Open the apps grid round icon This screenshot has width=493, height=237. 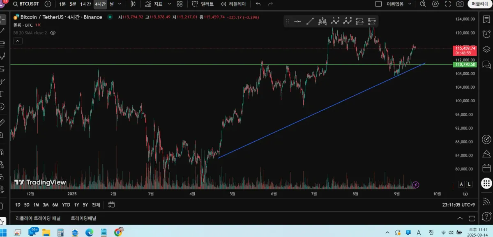(x=486, y=183)
